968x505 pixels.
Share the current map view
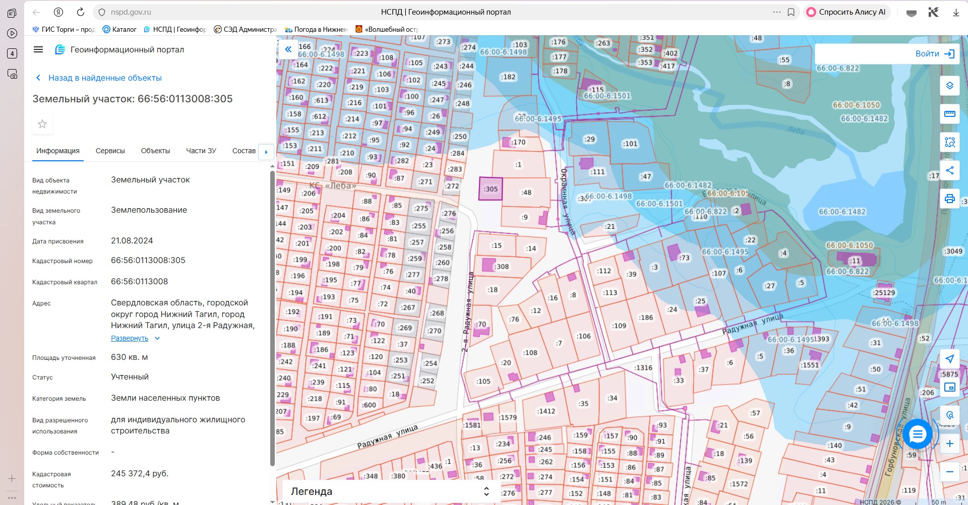949,170
